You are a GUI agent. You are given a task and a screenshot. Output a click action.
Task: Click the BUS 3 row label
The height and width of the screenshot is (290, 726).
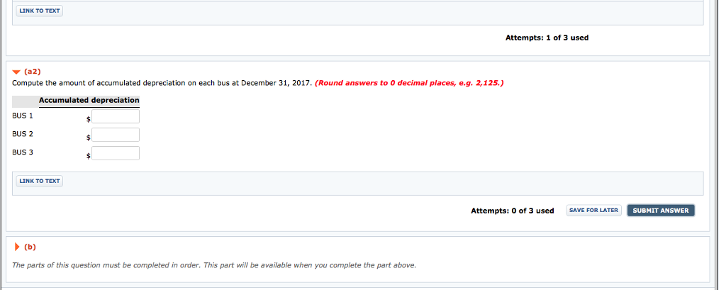pyautogui.click(x=23, y=152)
